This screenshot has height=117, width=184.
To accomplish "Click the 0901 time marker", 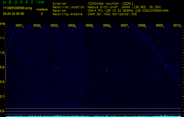I will tap(19, 25).
